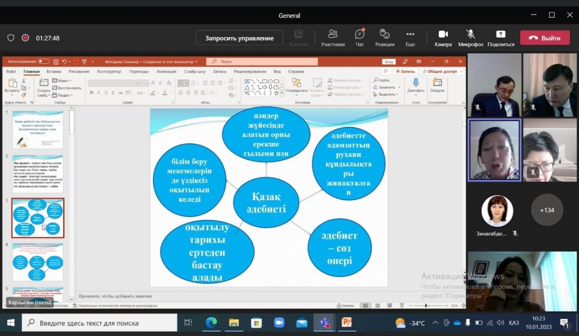Click the Запросить управление button
Viewport: 579px width, 336px height.
[239, 38]
